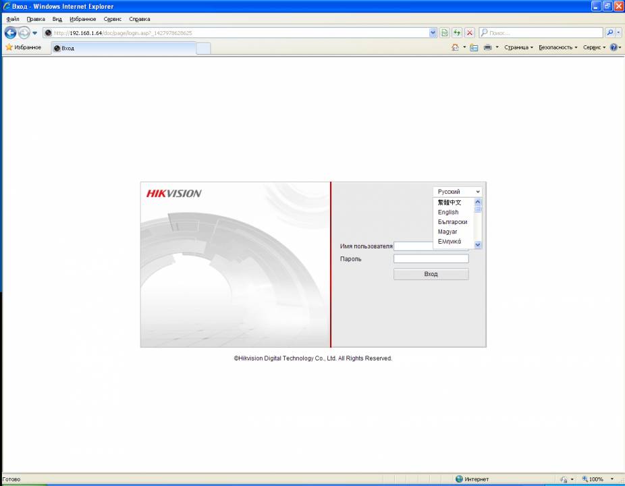The width and height of the screenshot is (625, 486).
Task: Click the blue Help question icon
Action: pyautogui.click(x=614, y=47)
